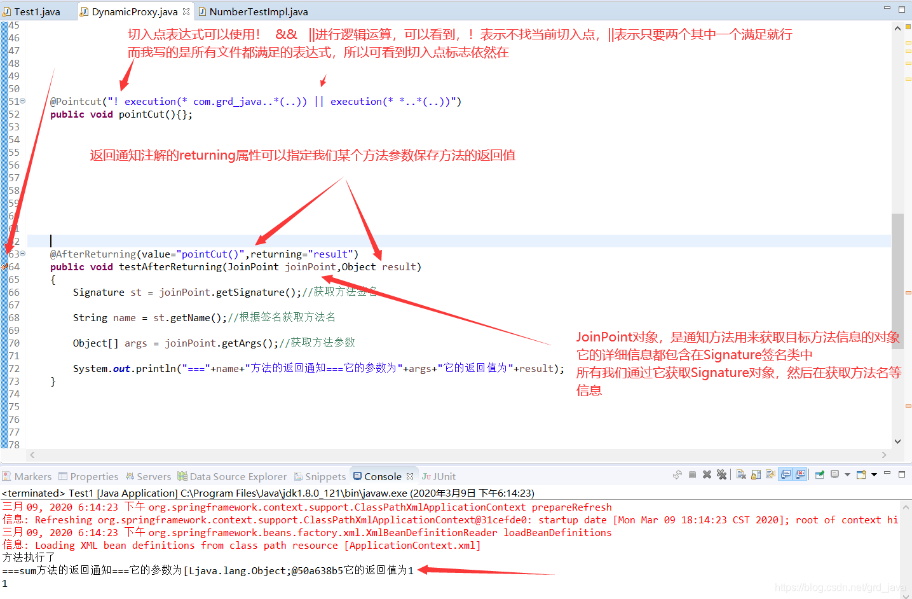Expand the Open Console dropdown arrow
The image size is (912, 599).
pyautogui.click(x=874, y=474)
